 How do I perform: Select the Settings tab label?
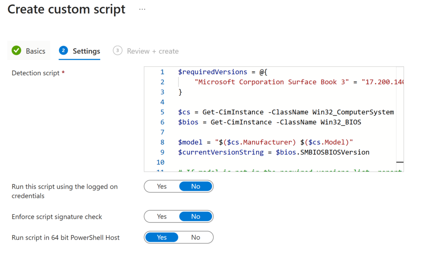click(86, 51)
